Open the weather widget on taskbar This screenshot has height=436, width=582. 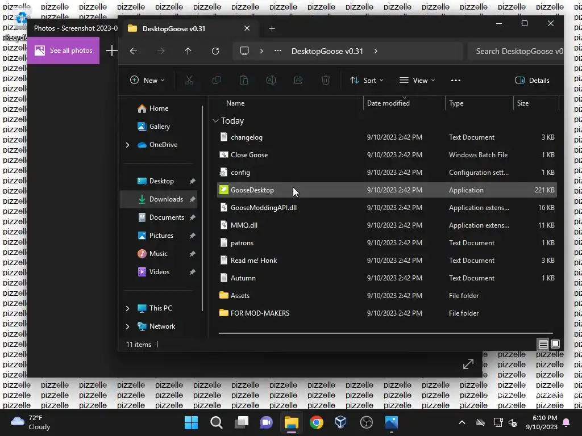click(31, 422)
